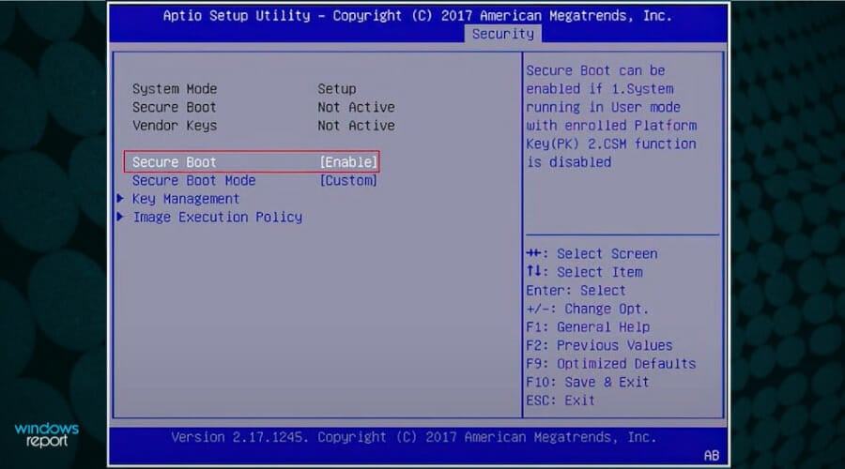Viewport: 845px width, 469px height.
Task: Click the Select Item arrows hint
Action: [x=585, y=272]
